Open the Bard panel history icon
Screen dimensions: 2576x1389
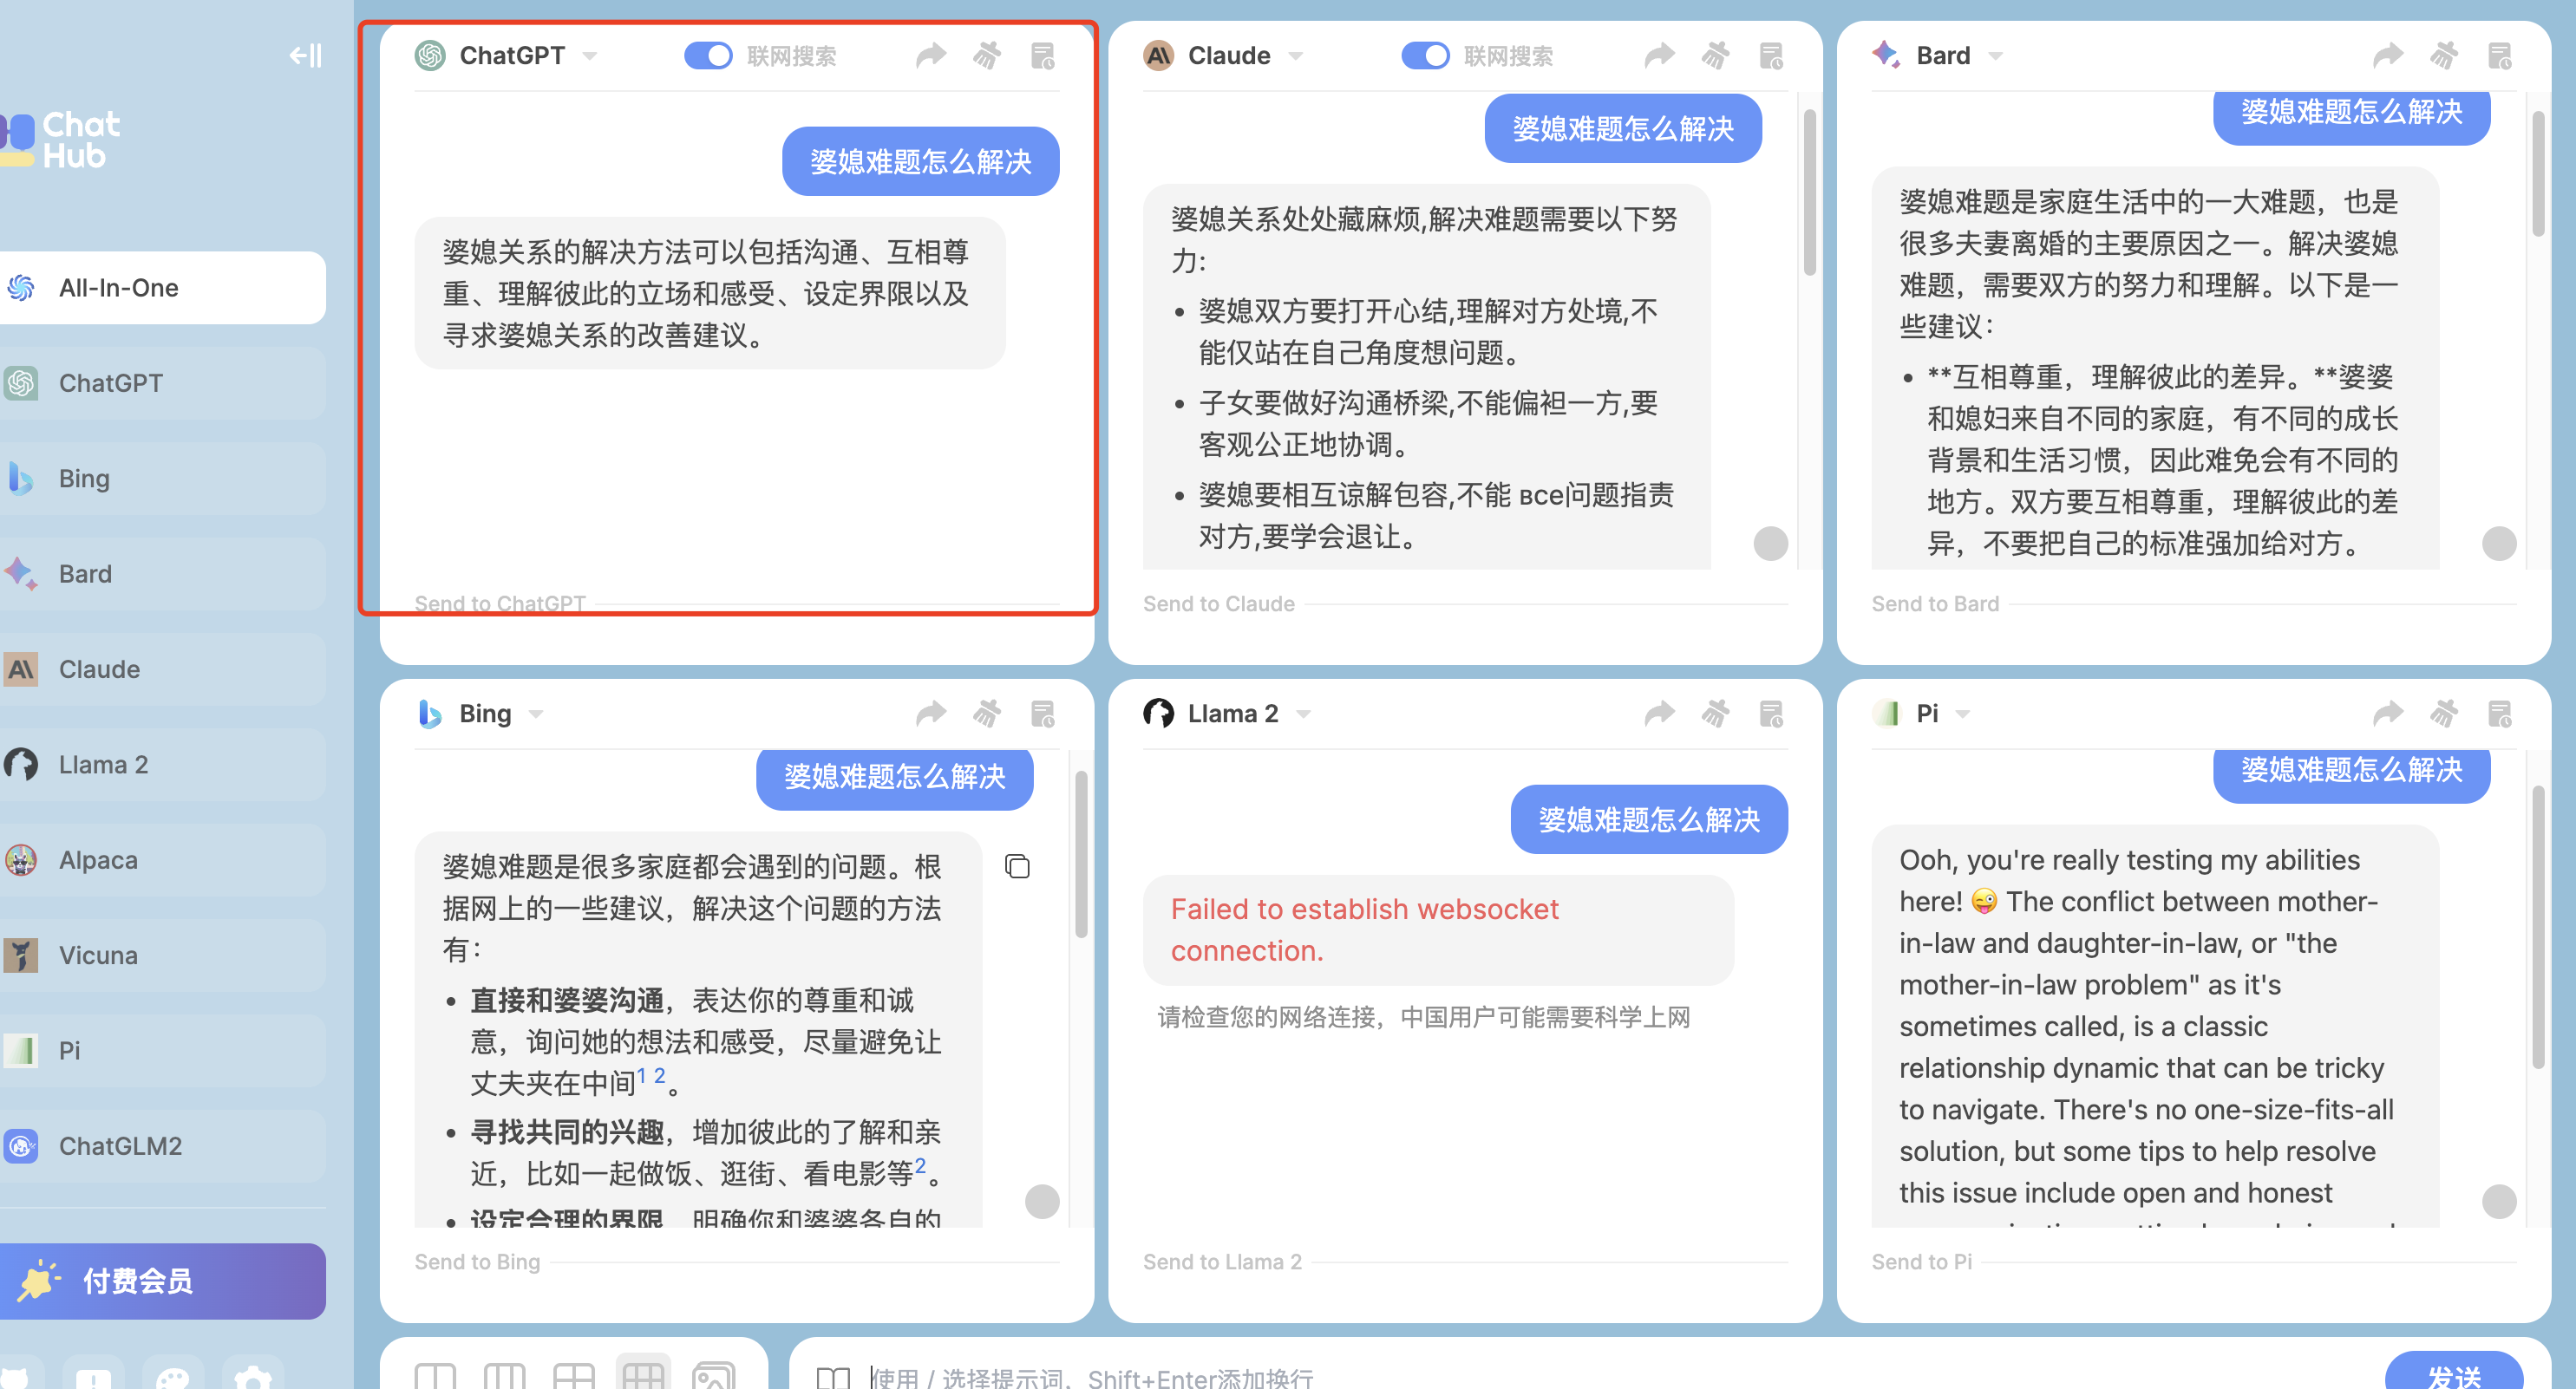pyautogui.click(x=2500, y=55)
